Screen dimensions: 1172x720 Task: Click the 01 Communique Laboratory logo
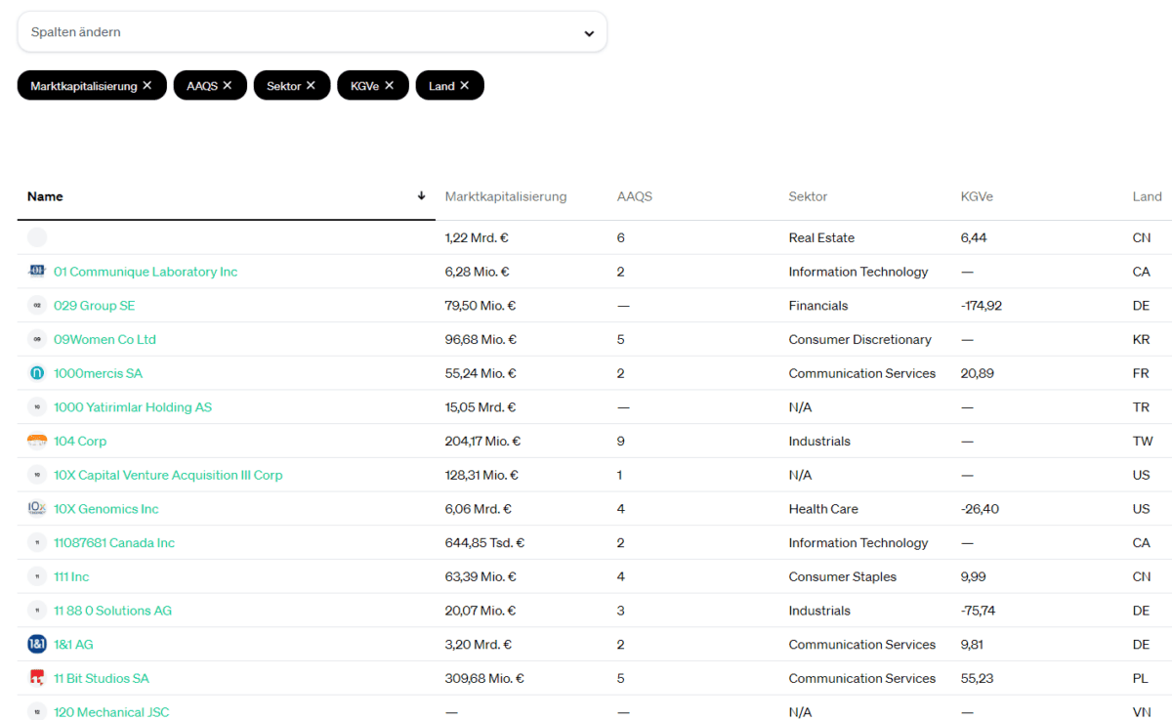pyautogui.click(x=36, y=271)
